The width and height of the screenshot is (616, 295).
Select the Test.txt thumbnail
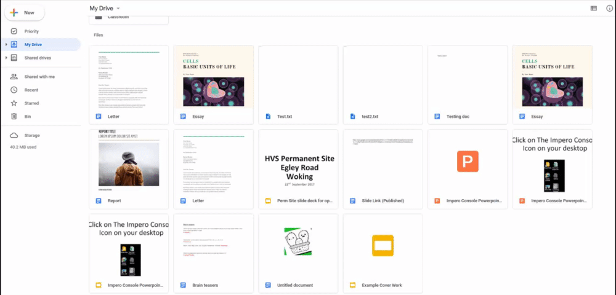(x=298, y=77)
